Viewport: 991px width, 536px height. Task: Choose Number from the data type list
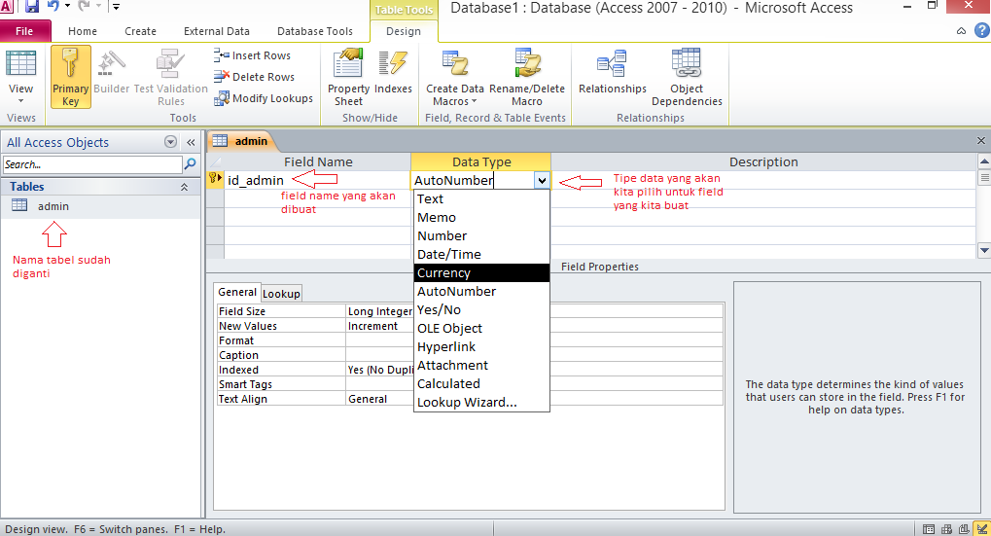[481, 235]
